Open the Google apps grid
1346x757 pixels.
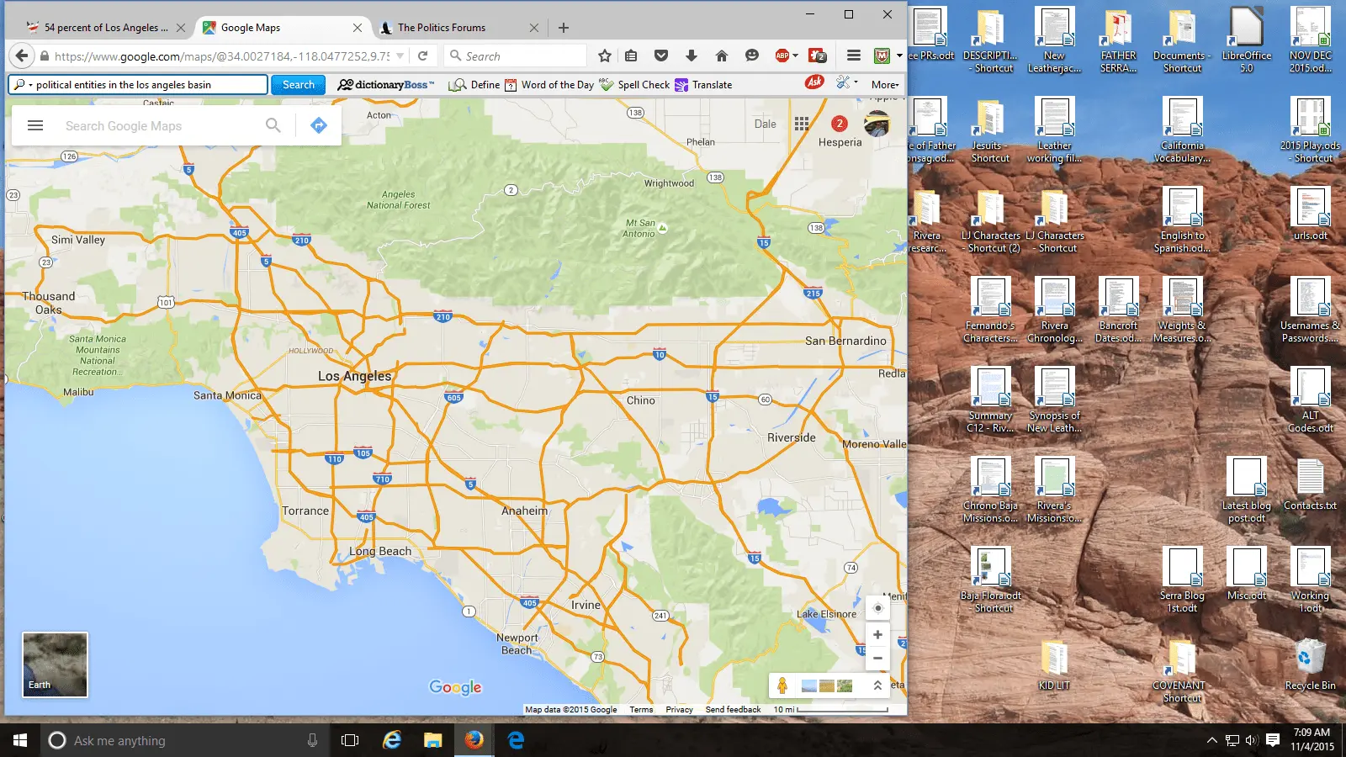[802, 124]
